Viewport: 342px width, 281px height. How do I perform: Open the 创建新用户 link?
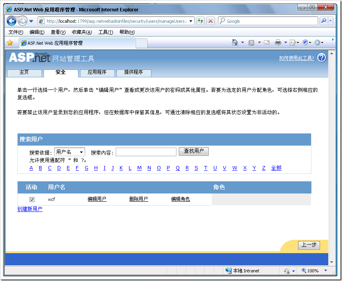click(30, 209)
